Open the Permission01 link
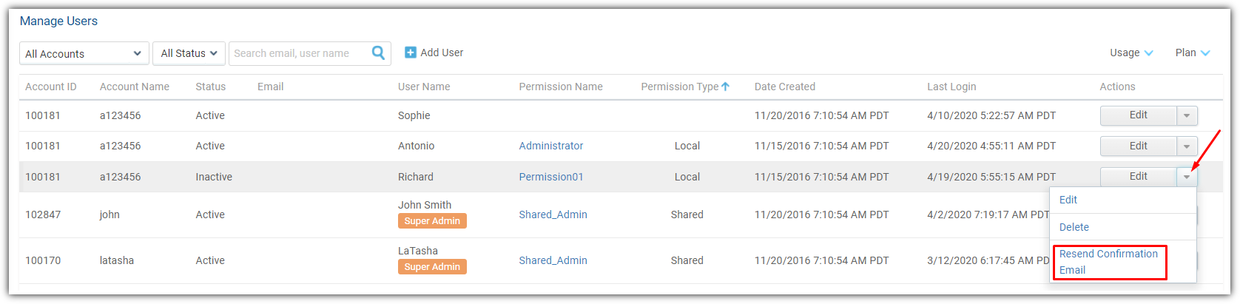 click(x=551, y=177)
